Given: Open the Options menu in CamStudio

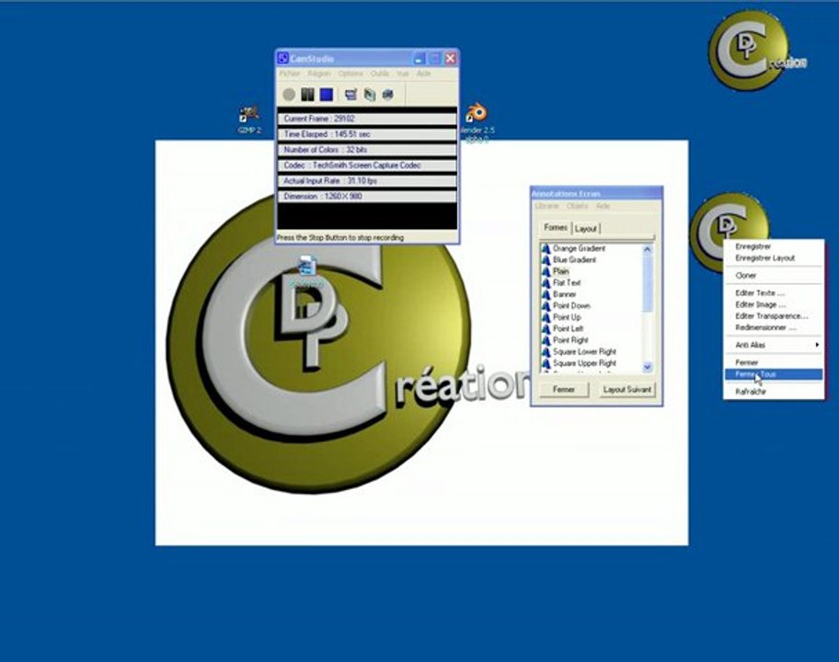Looking at the screenshot, I should point(351,74).
